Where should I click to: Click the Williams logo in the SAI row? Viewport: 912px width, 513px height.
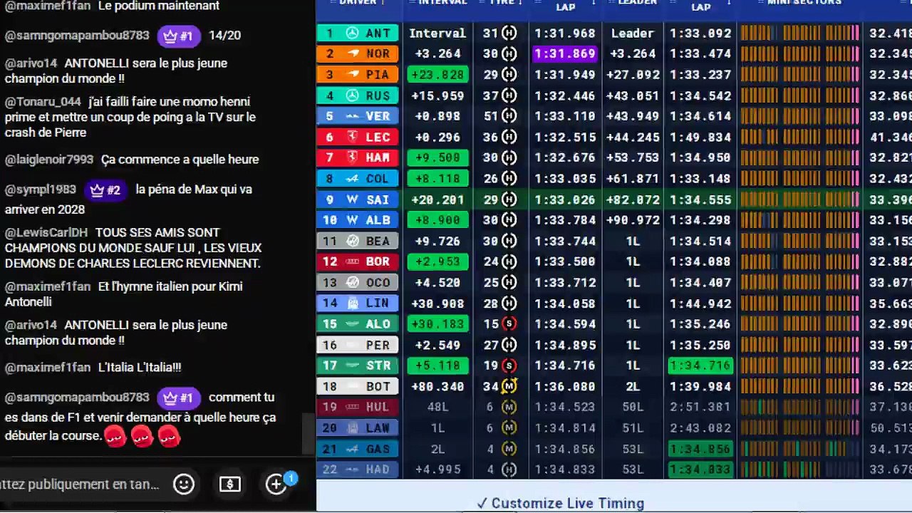352,200
